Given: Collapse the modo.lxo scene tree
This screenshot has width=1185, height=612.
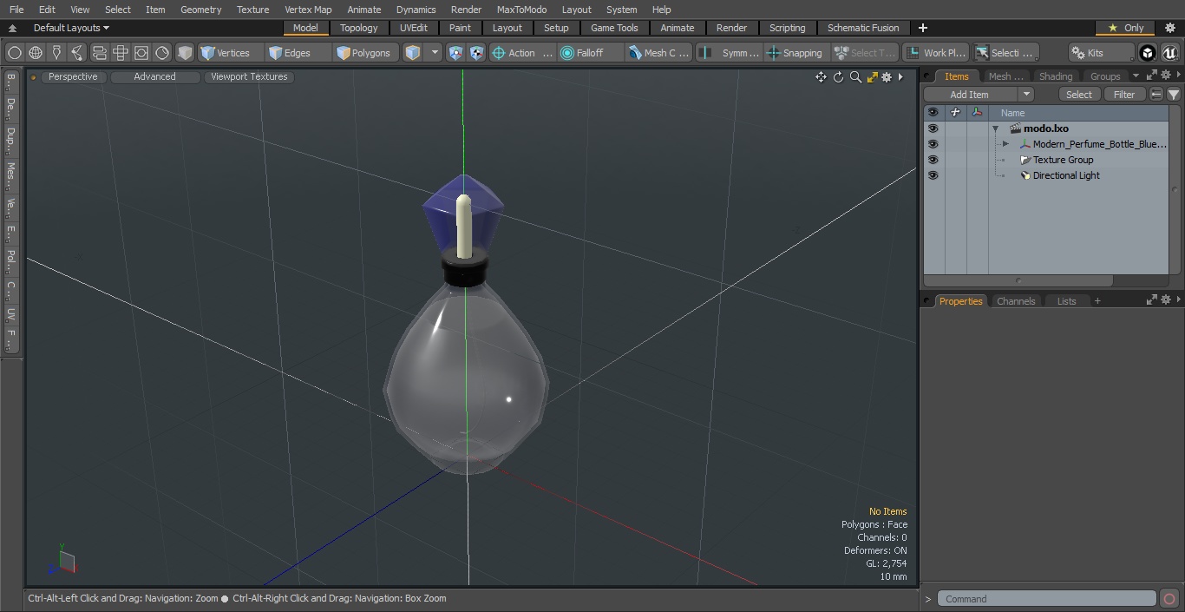Looking at the screenshot, I should 996,128.
